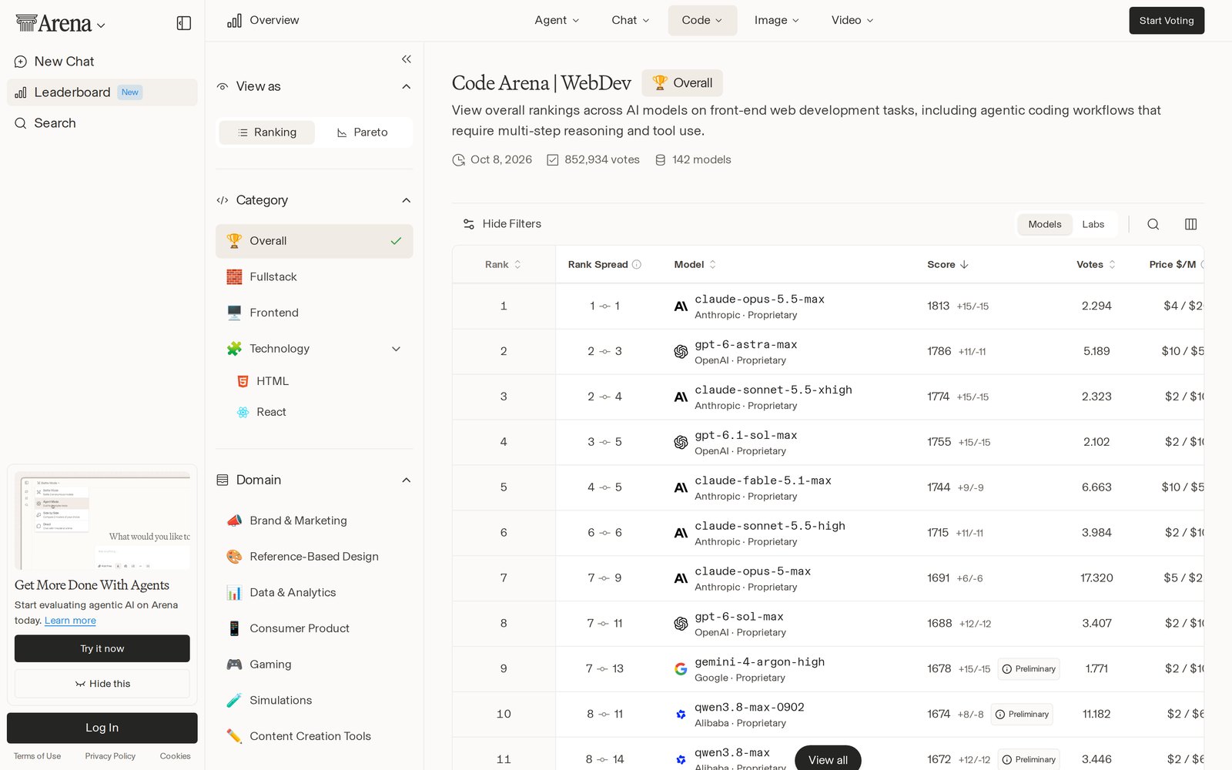
Task: Collapse the View as section
Action: point(406,86)
